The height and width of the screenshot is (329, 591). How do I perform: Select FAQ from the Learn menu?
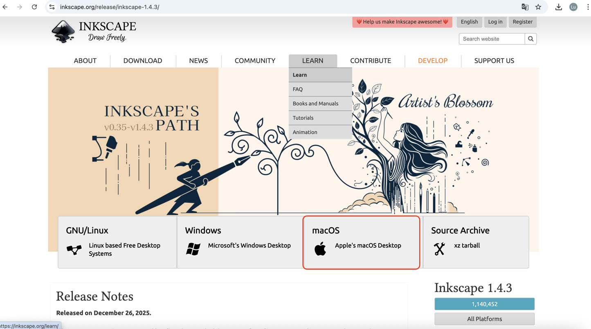coord(297,89)
